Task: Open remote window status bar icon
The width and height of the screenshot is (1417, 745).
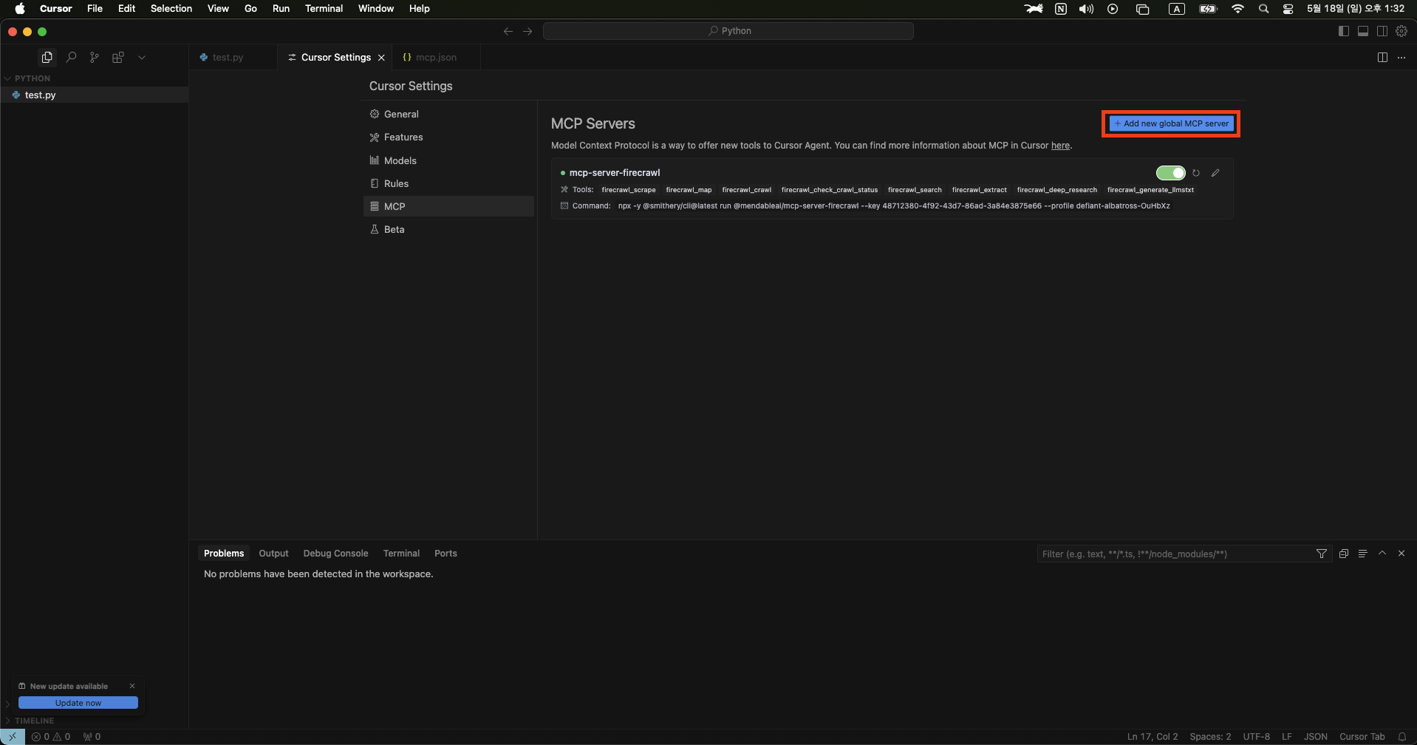Action: [13, 737]
